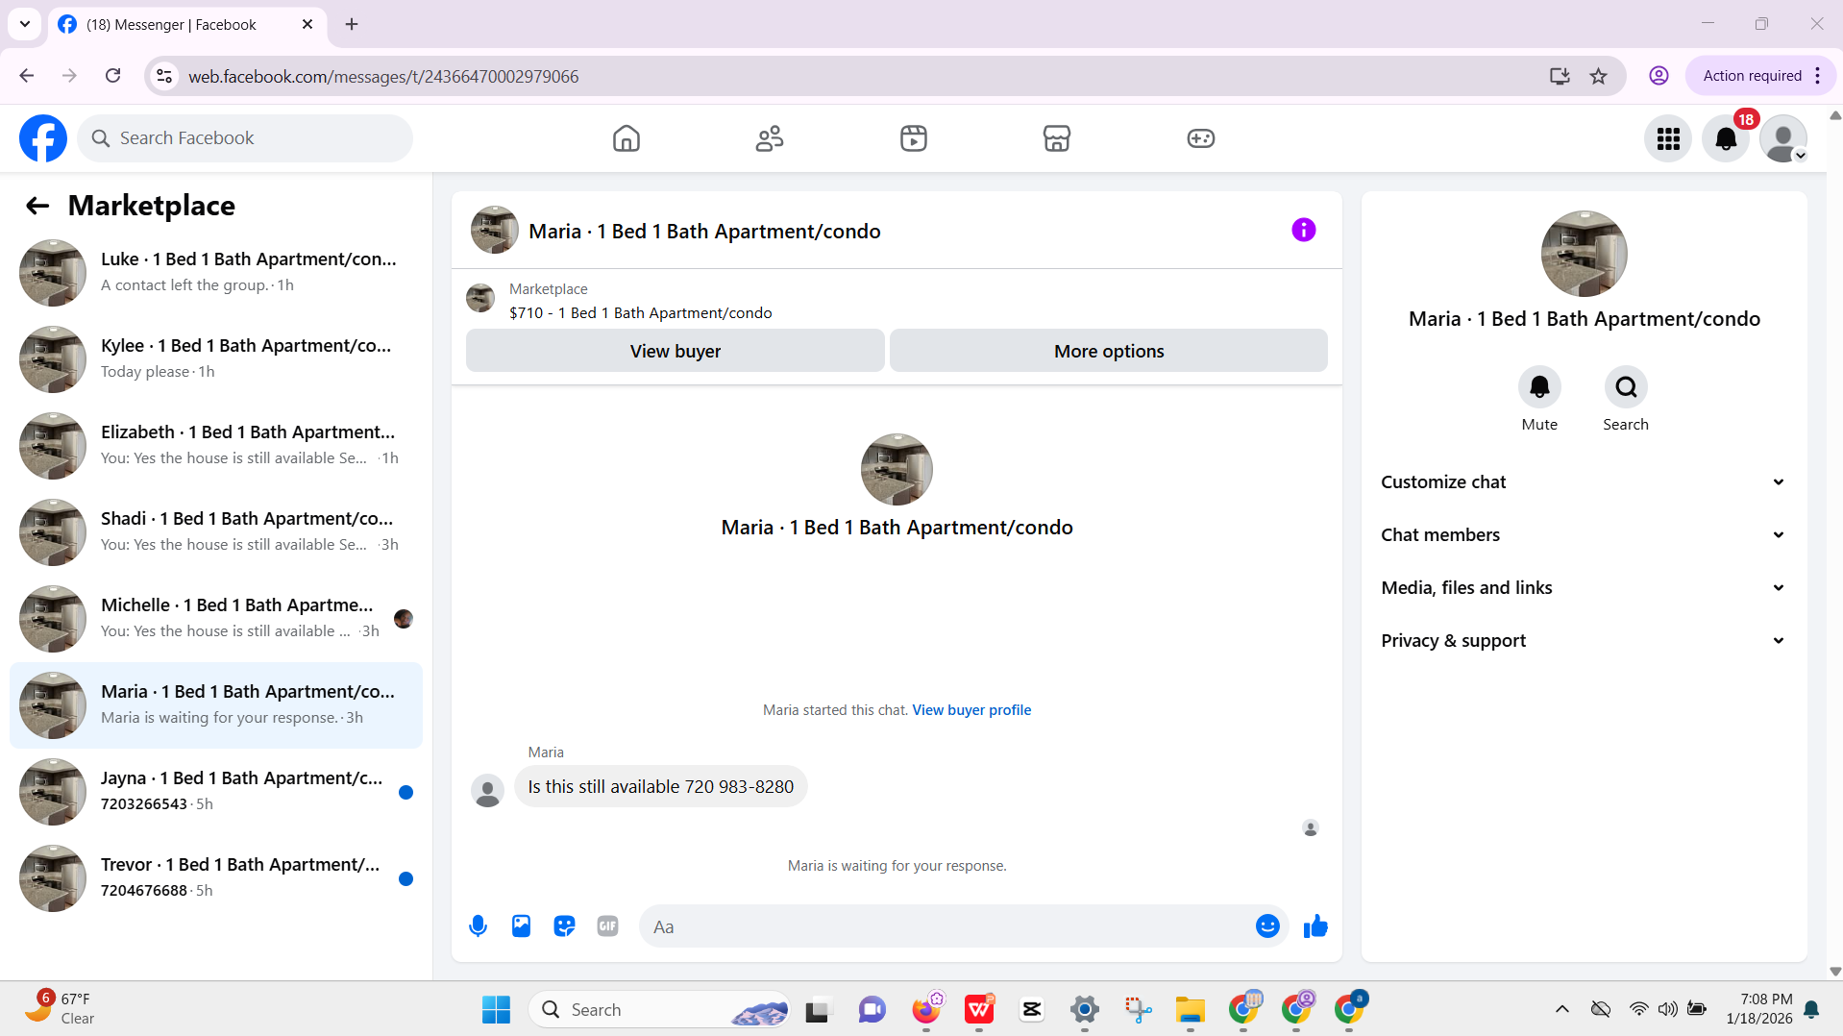The image size is (1843, 1036).
Task: Open the Friends icon in top navigation
Action: [x=770, y=138]
